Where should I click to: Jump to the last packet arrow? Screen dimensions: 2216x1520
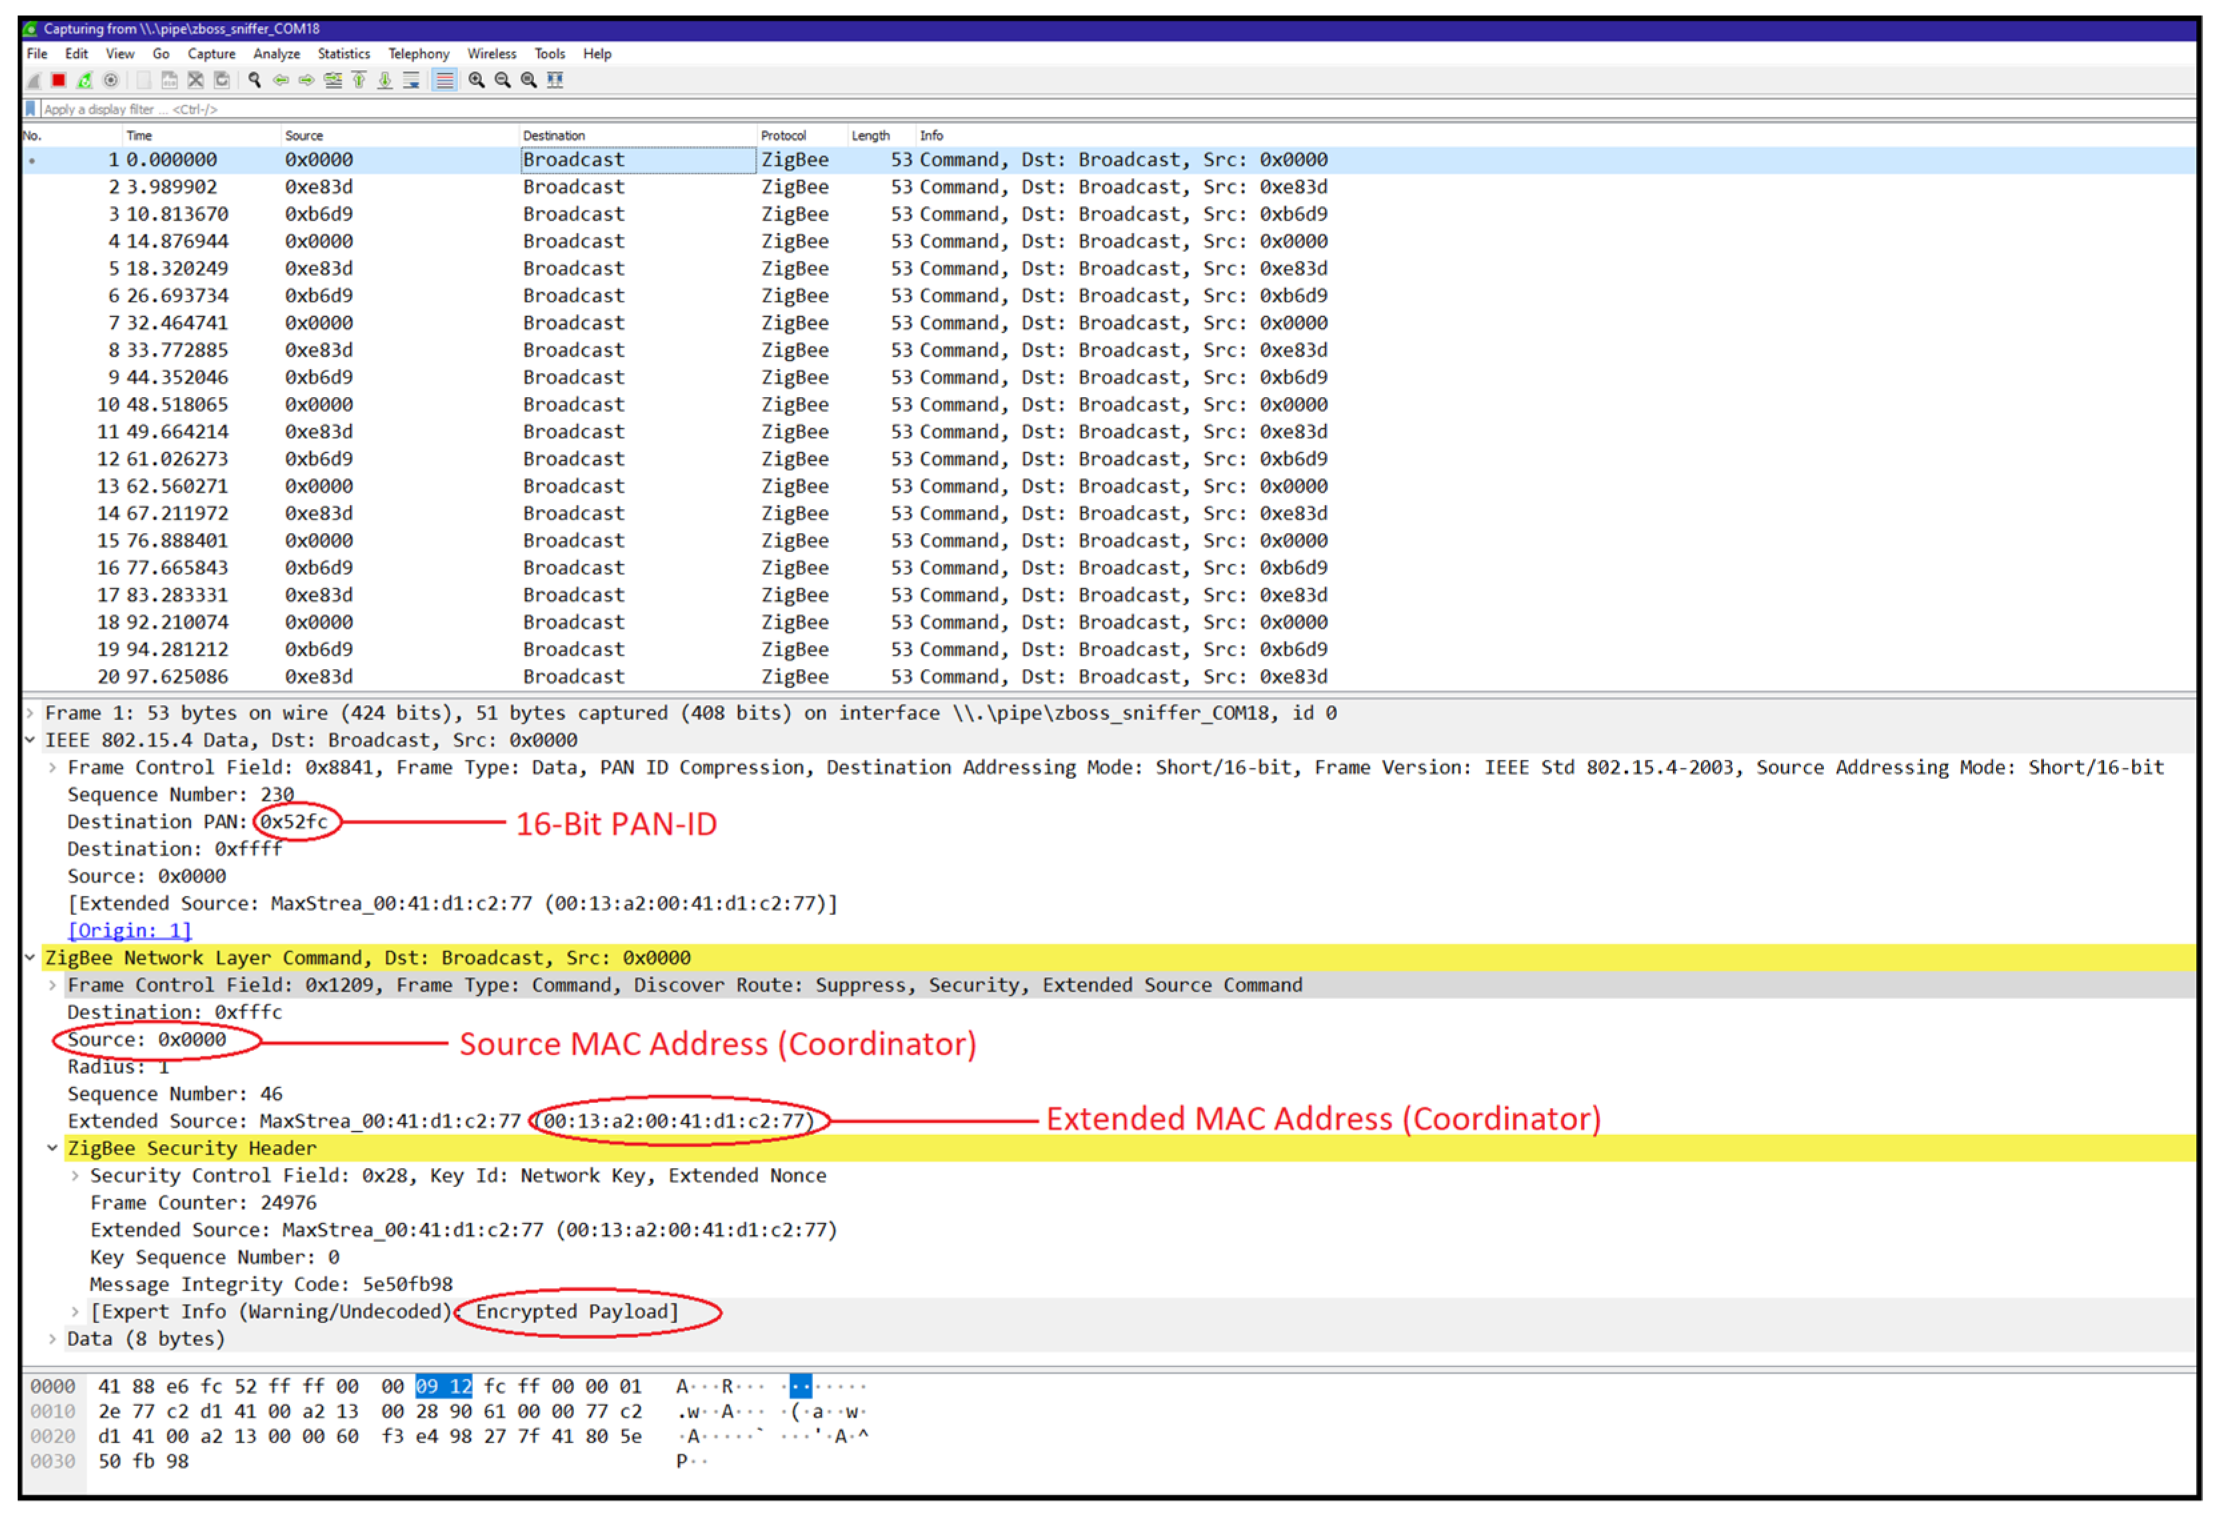(x=385, y=80)
